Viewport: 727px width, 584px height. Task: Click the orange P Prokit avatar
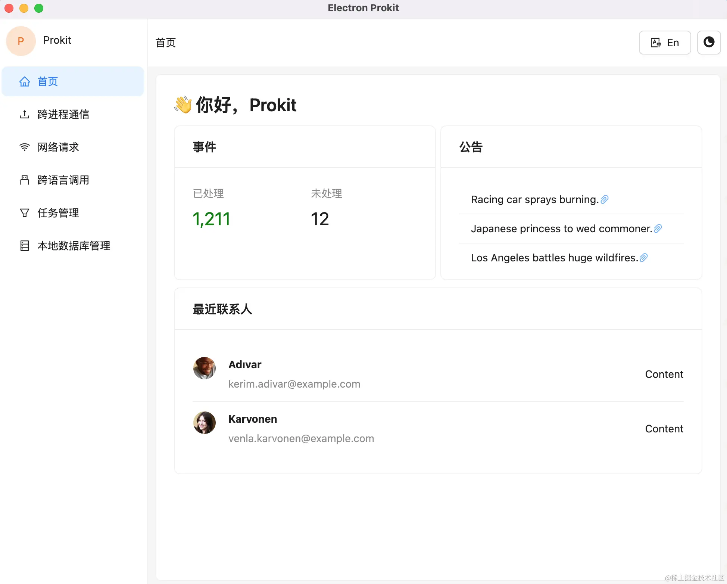coord(21,41)
